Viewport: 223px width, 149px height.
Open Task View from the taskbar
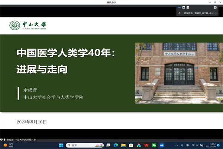(x=109, y=145)
